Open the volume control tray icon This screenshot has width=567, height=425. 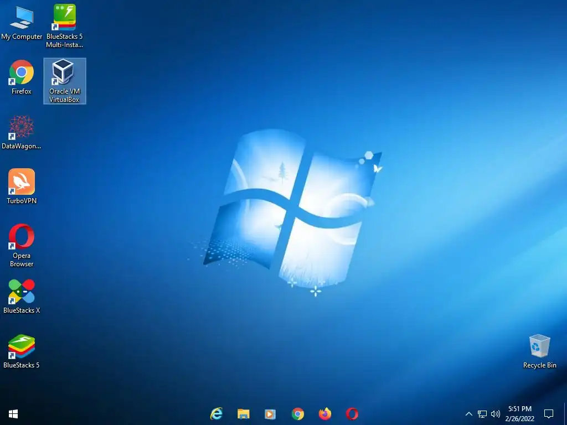pos(496,414)
